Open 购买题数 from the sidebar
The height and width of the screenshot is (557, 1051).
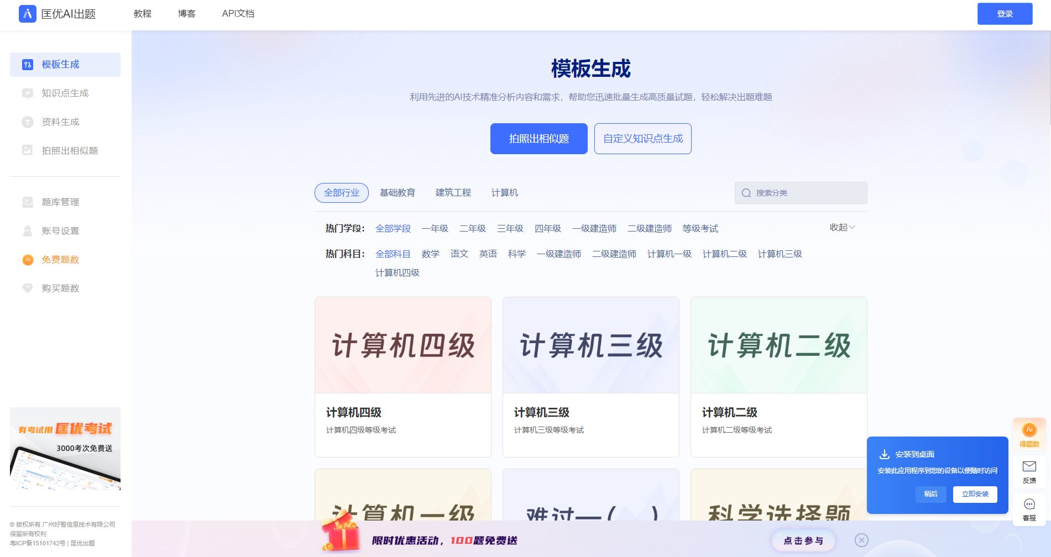[60, 288]
